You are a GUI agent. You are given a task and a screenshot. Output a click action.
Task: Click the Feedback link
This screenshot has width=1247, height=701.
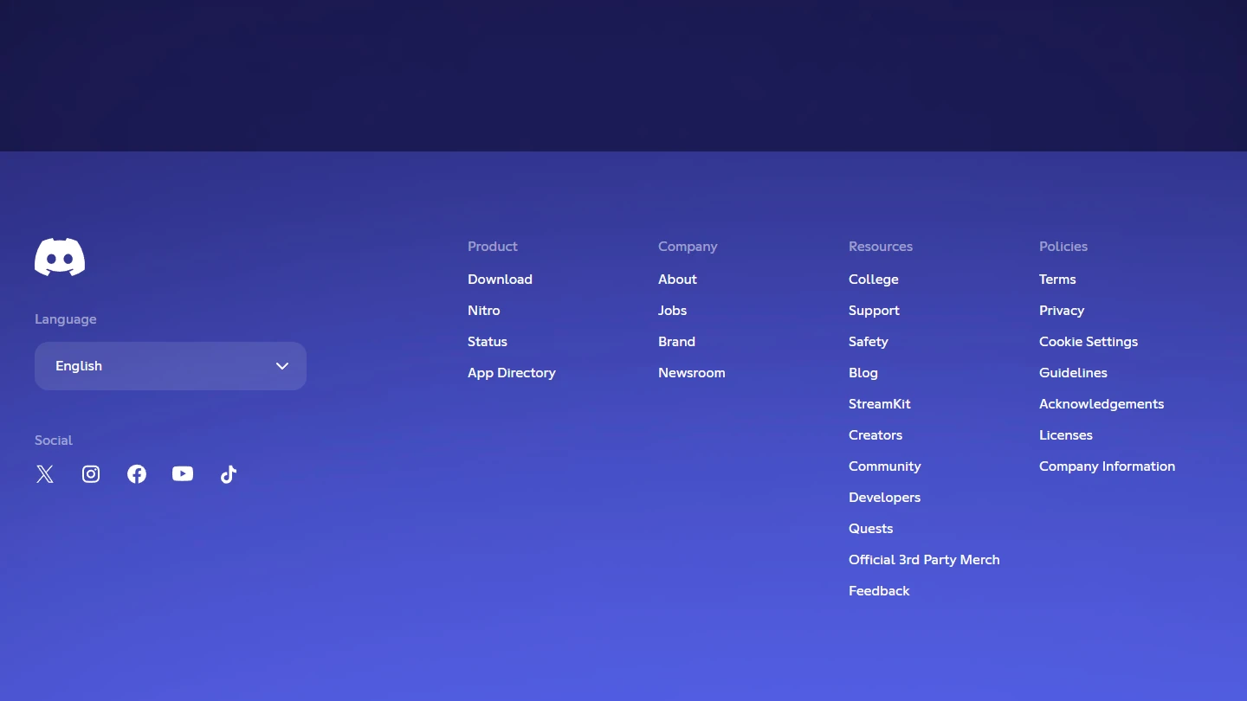[x=879, y=591]
